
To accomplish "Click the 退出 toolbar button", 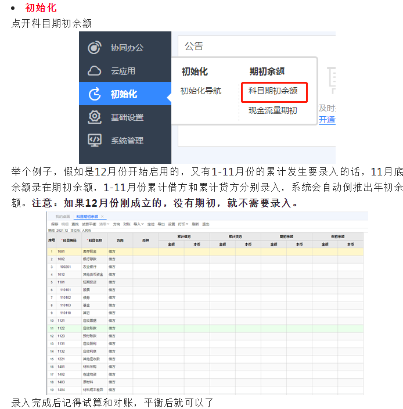I will [x=206, y=224].
